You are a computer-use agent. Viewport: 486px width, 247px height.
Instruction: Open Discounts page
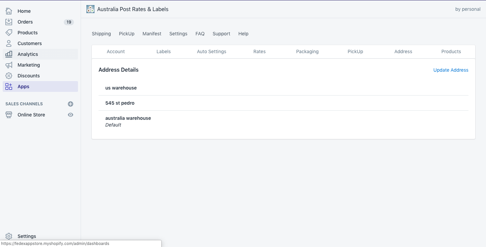coord(28,76)
